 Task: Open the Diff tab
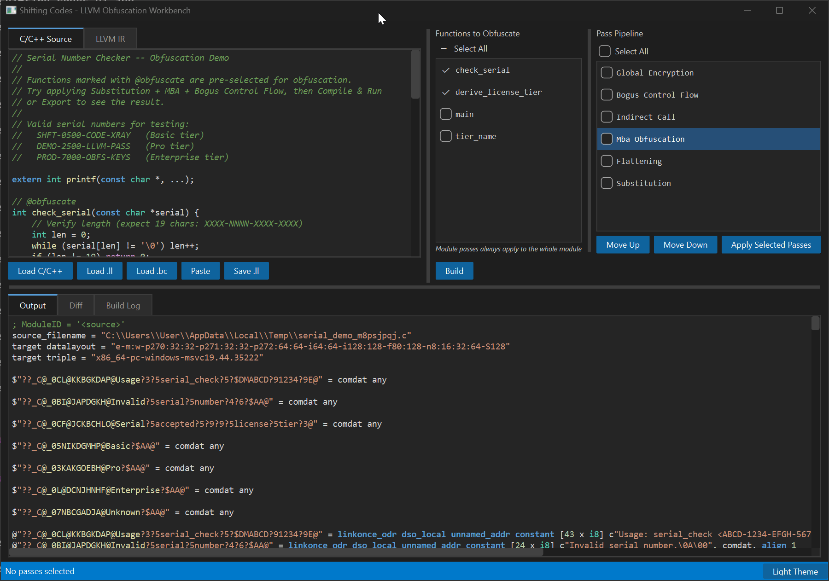pyautogui.click(x=76, y=306)
